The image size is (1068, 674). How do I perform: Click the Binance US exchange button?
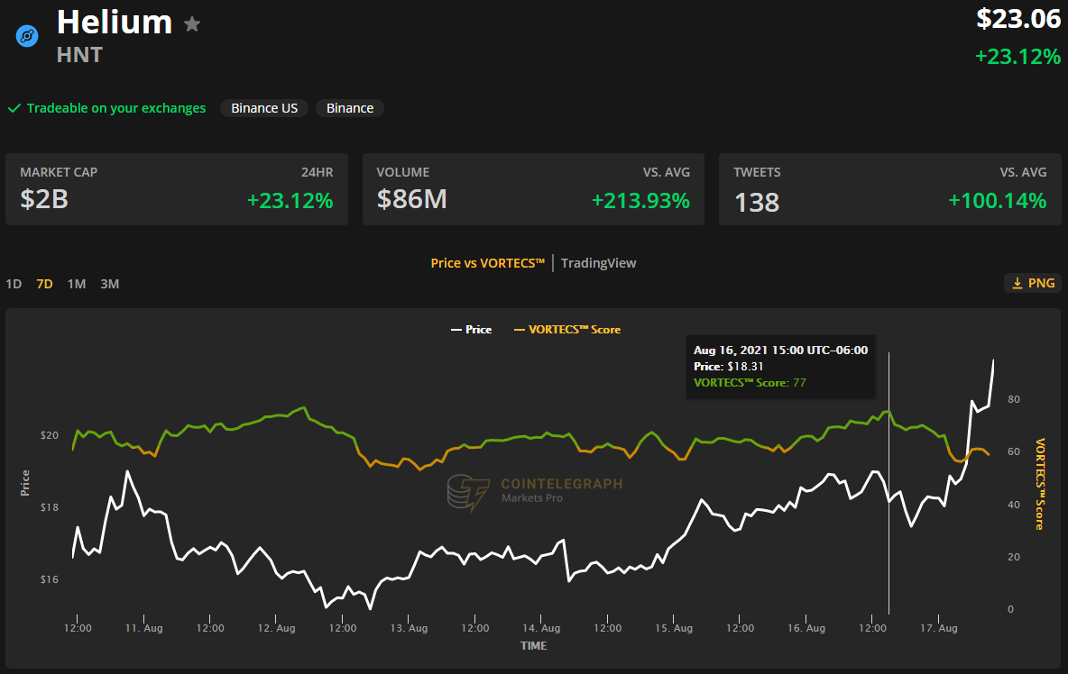coord(264,108)
